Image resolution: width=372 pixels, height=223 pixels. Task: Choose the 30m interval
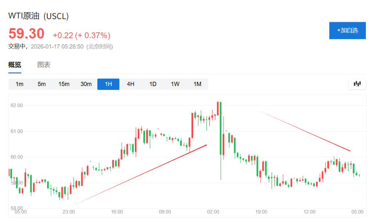[86, 84]
